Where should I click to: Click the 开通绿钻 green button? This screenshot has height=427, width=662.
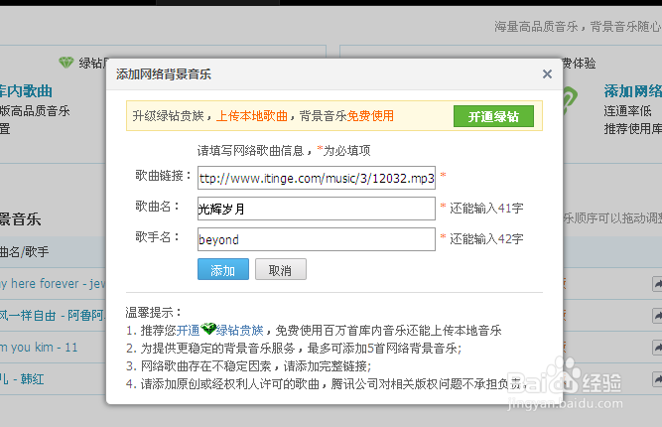point(493,116)
